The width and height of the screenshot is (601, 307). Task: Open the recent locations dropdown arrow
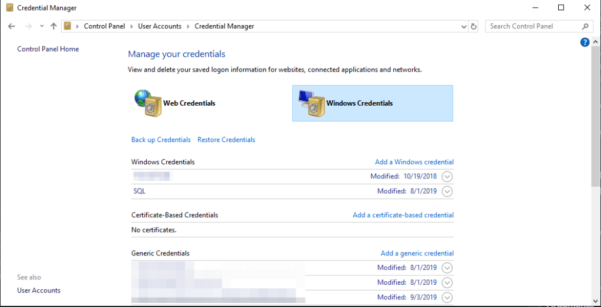(42, 26)
